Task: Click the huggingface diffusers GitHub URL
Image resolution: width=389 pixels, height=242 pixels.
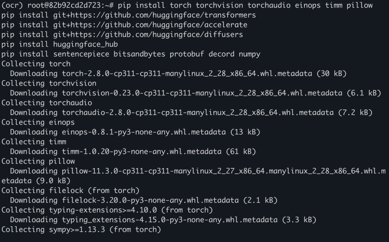Action: coord(146,34)
